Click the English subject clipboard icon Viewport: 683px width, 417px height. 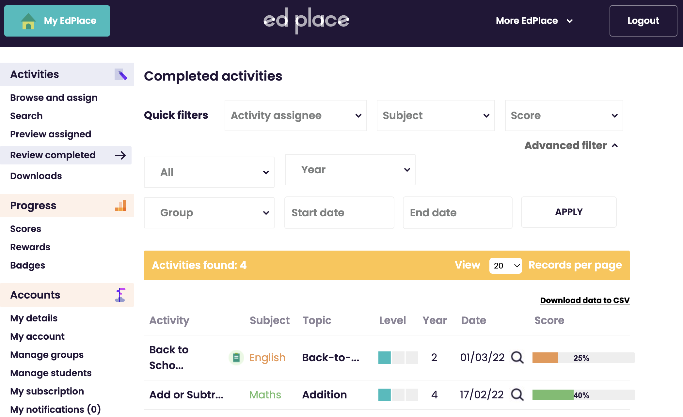pyautogui.click(x=236, y=358)
